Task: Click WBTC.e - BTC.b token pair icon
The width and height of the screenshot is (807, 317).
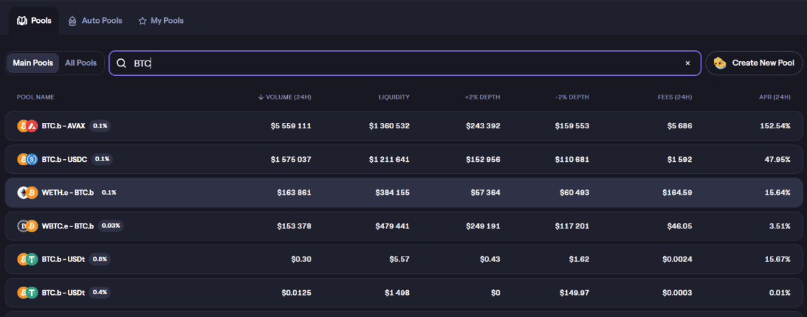Action: 27,226
